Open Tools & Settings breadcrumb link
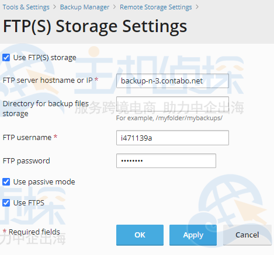This screenshot has height=255, width=274. point(26,7)
